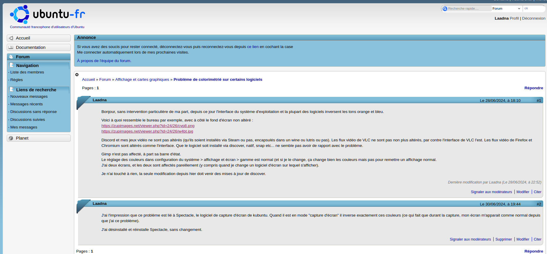Click the Laadna username in the header
The width and height of the screenshot is (547, 254).
tap(502, 18)
